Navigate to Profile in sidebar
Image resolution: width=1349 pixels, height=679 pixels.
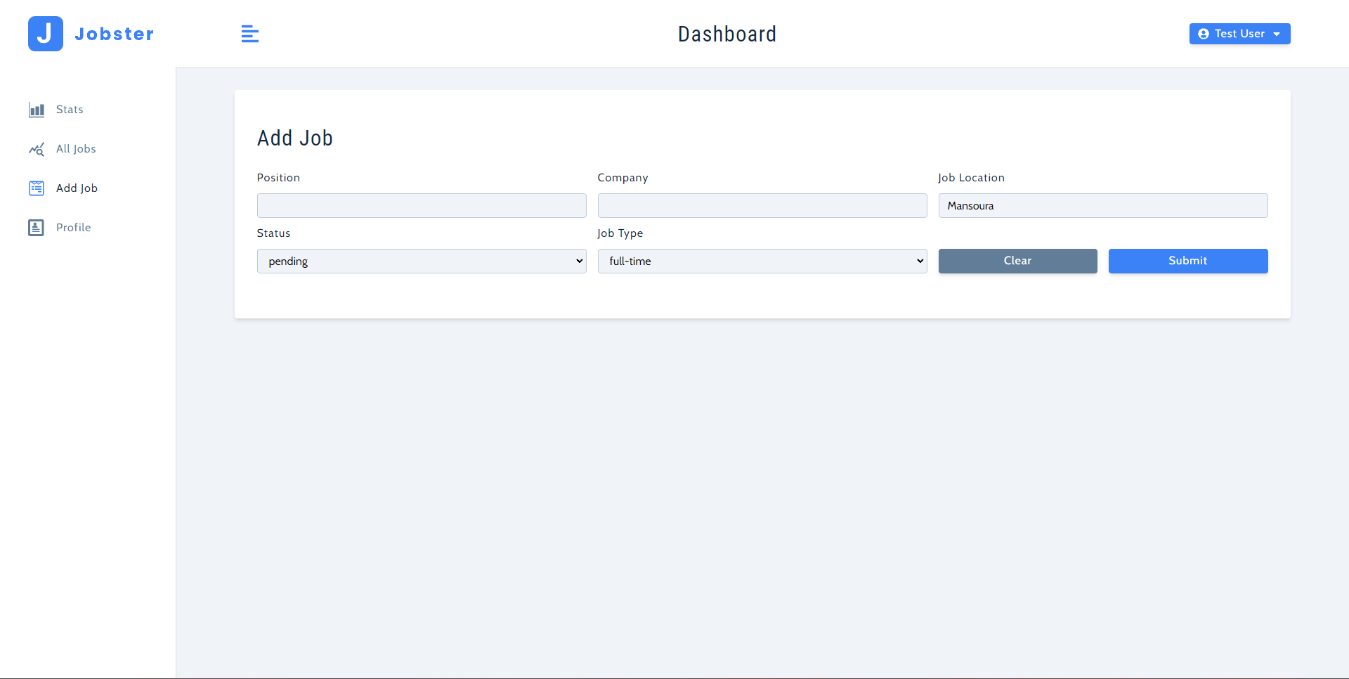73,228
